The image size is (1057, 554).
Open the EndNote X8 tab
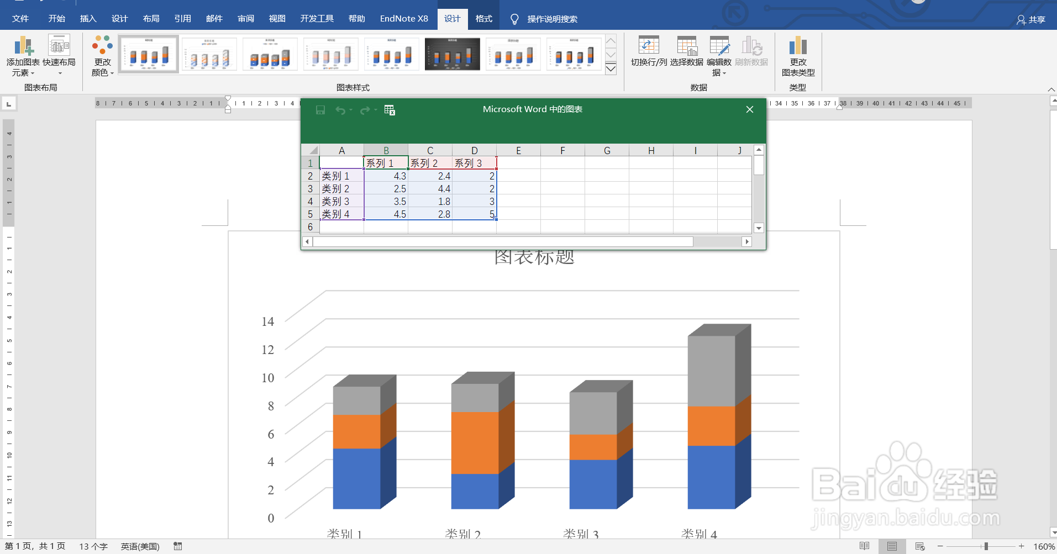[x=404, y=19]
